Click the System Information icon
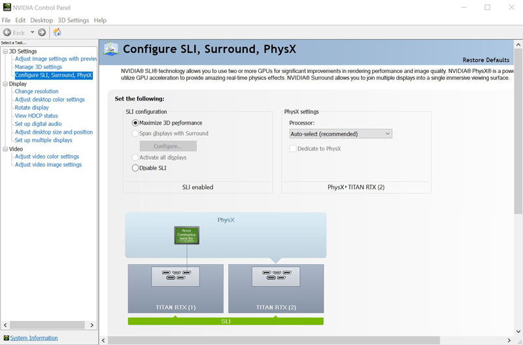This screenshot has height=345, width=523. [6, 338]
